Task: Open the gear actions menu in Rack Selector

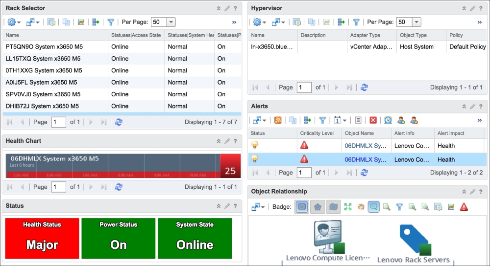Action: tap(14, 22)
